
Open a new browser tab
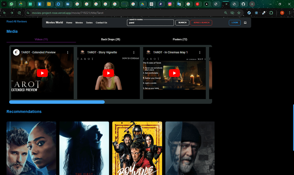click(252, 4)
